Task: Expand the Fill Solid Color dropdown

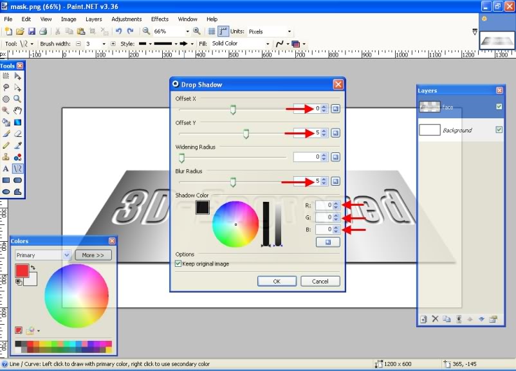Action: 268,44
